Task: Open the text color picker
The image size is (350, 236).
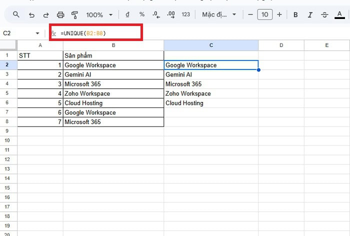Action: [339, 15]
